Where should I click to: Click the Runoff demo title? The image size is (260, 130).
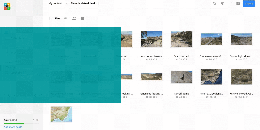[181, 94]
